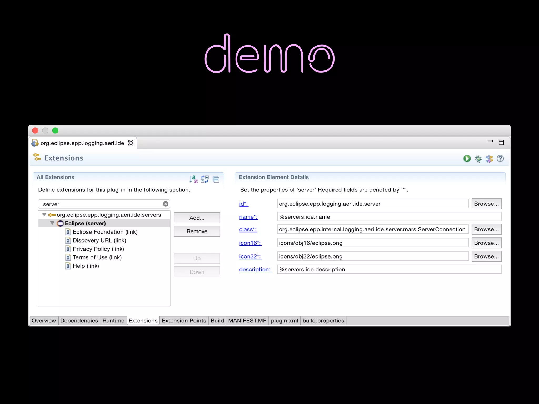The width and height of the screenshot is (539, 404).
Task: Open help via the question mark icon
Action: [x=500, y=159]
